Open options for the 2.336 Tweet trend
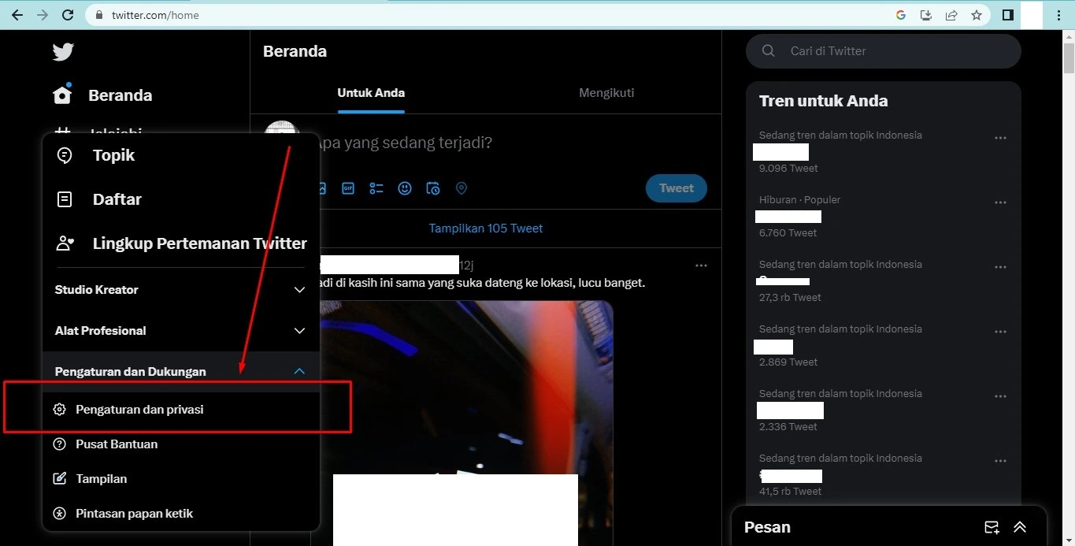The width and height of the screenshot is (1075, 546). coord(1000,396)
